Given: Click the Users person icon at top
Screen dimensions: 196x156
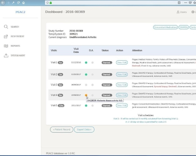Looking at the screenshot, I should [x=178, y=12].
